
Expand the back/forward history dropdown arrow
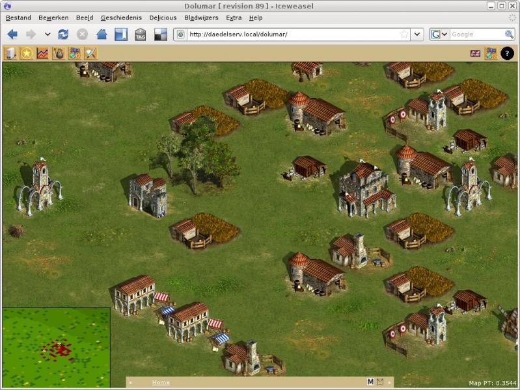48,34
